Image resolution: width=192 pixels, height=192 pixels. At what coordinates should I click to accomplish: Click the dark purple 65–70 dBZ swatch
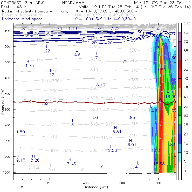coord(180,46)
